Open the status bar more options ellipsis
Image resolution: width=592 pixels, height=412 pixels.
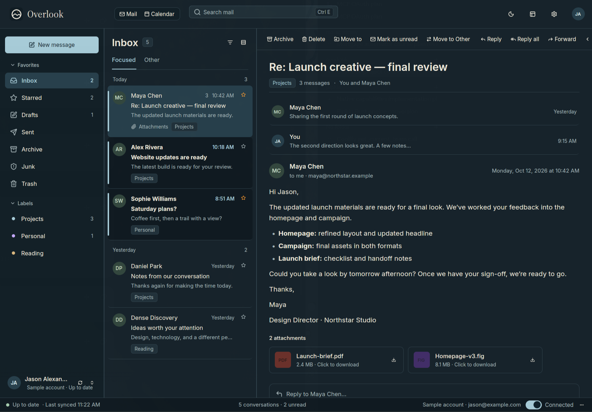pyautogui.click(x=582, y=405)
